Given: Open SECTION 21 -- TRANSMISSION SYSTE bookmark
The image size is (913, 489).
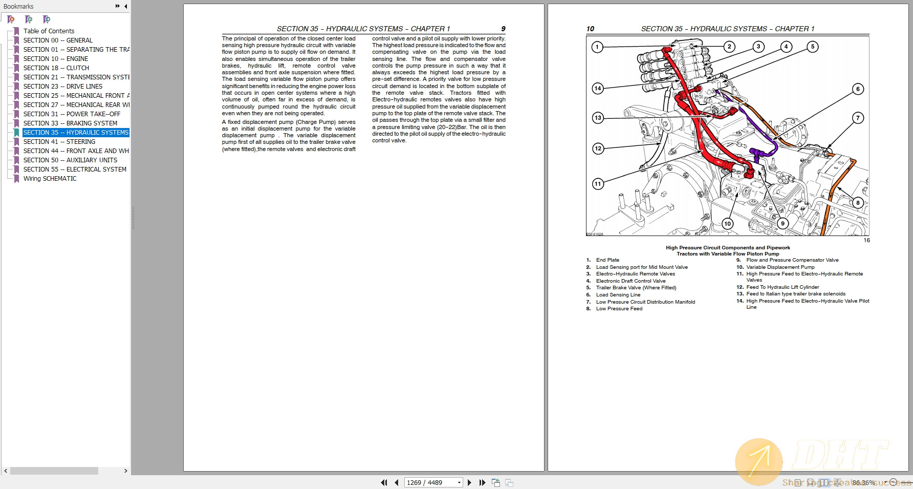Looking at the screenshot, I should [x=76, y=77].
